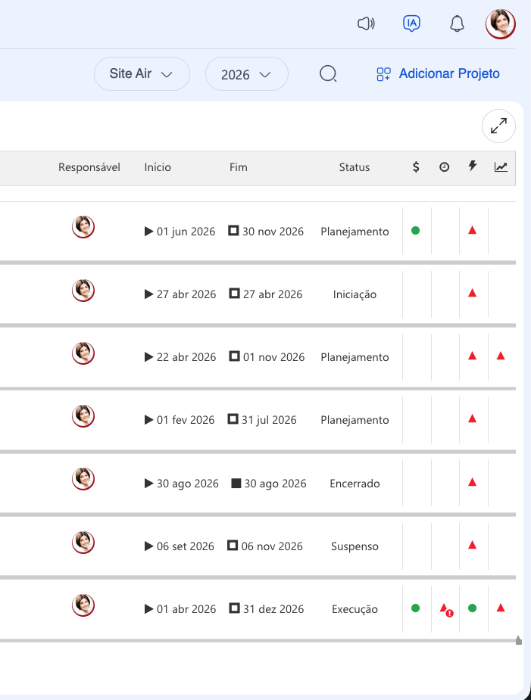531x700 pixels.
Task: Click the Encerrado status
Action: click(x=355, y=484)
